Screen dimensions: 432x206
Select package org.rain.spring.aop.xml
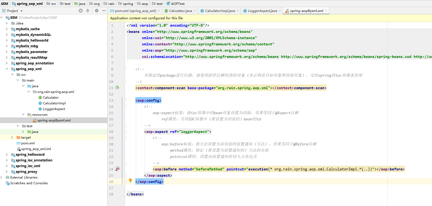tap(56, 92)
